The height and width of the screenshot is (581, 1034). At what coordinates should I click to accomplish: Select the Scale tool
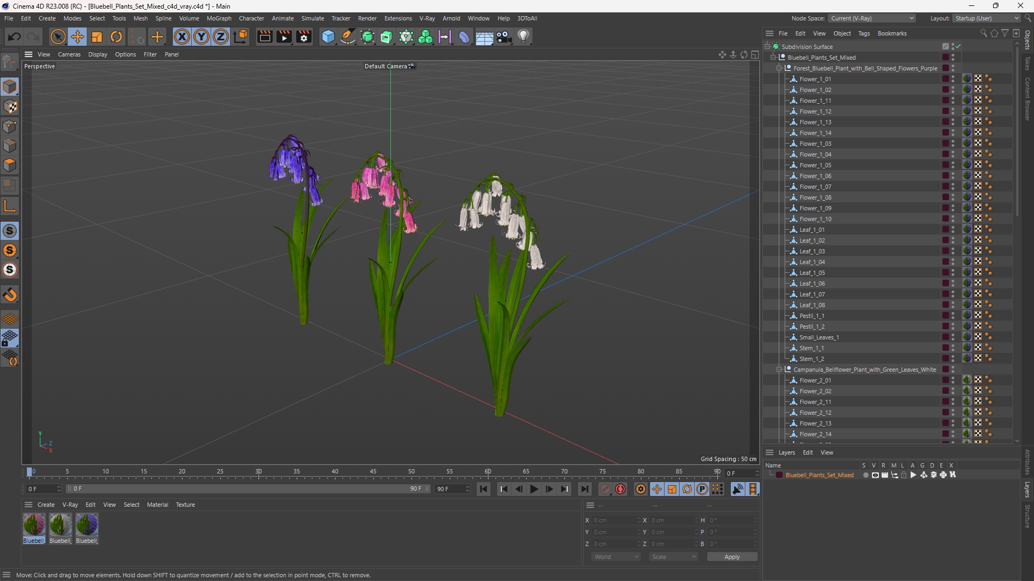point(97,37)
